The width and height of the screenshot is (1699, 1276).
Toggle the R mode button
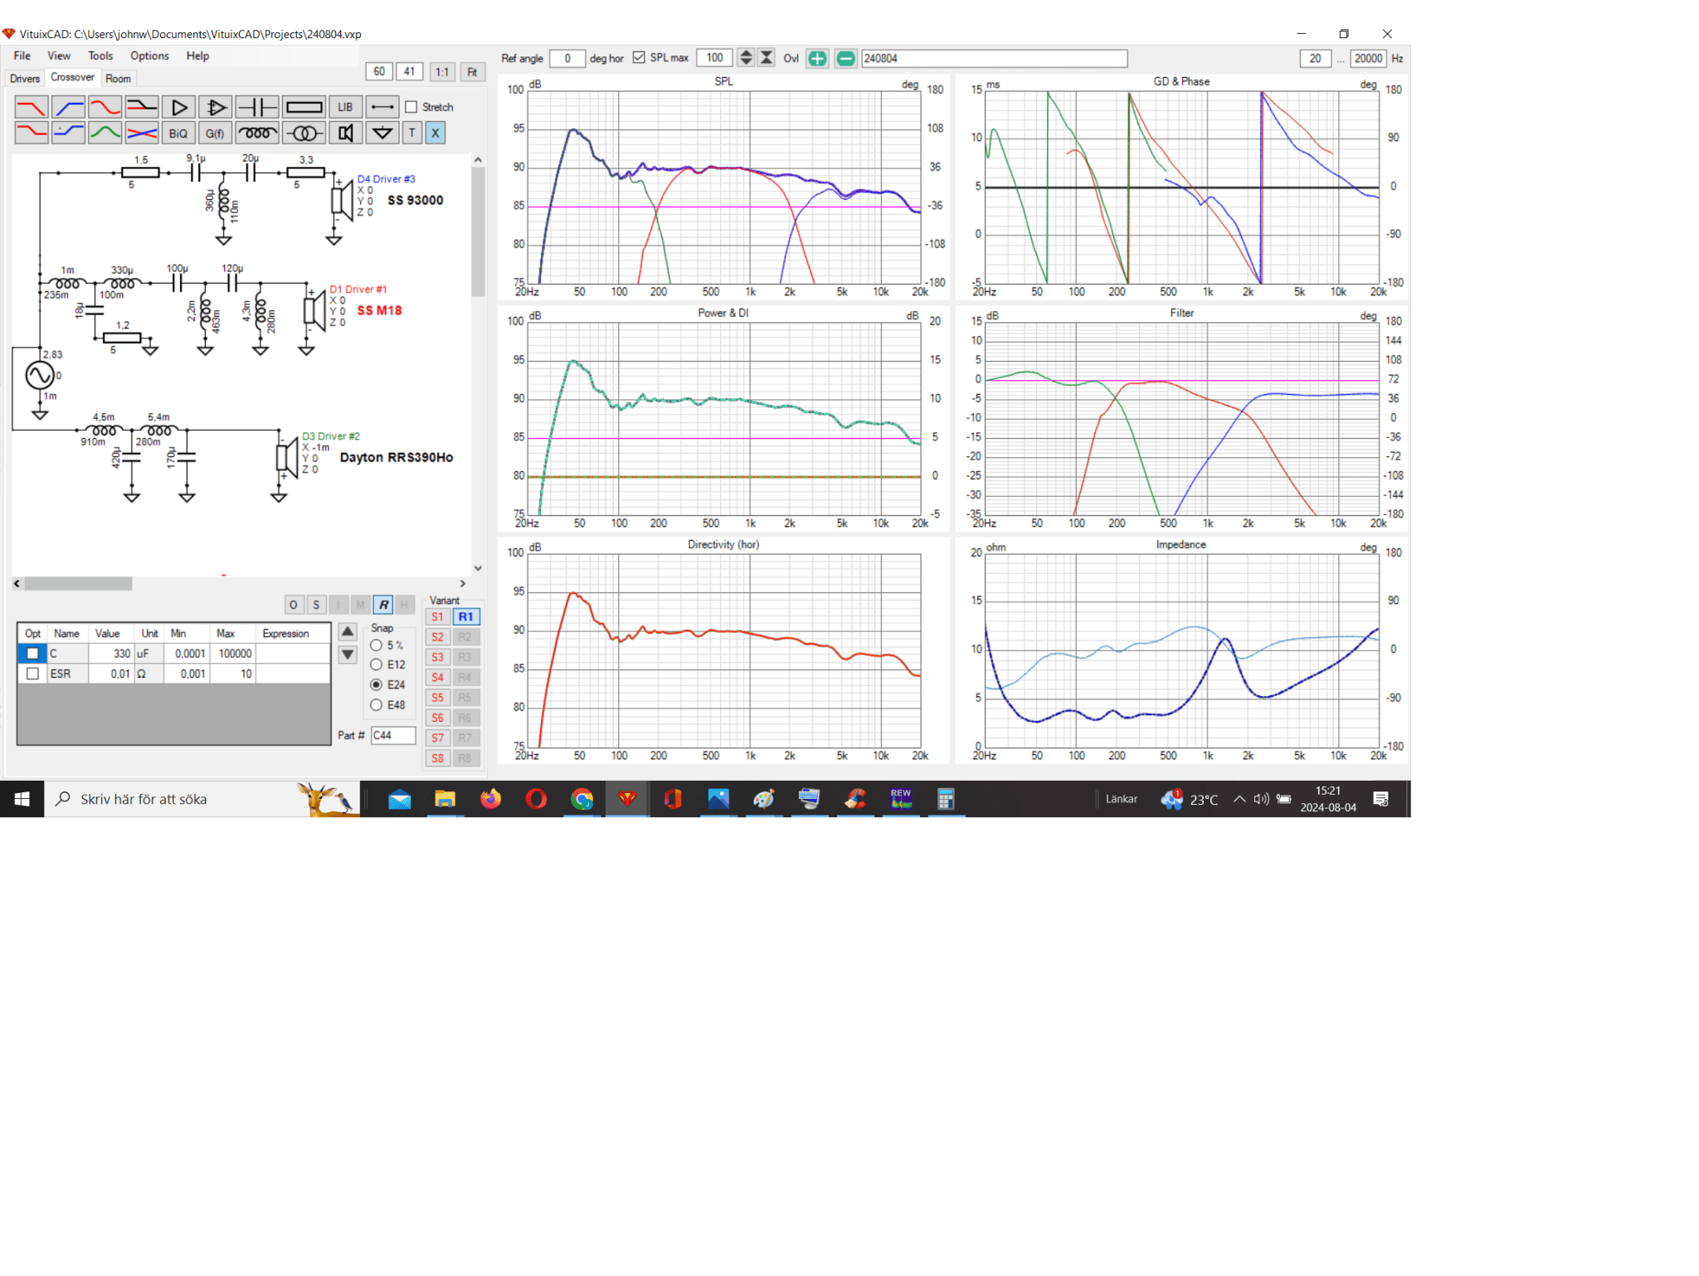pos(383,605)
